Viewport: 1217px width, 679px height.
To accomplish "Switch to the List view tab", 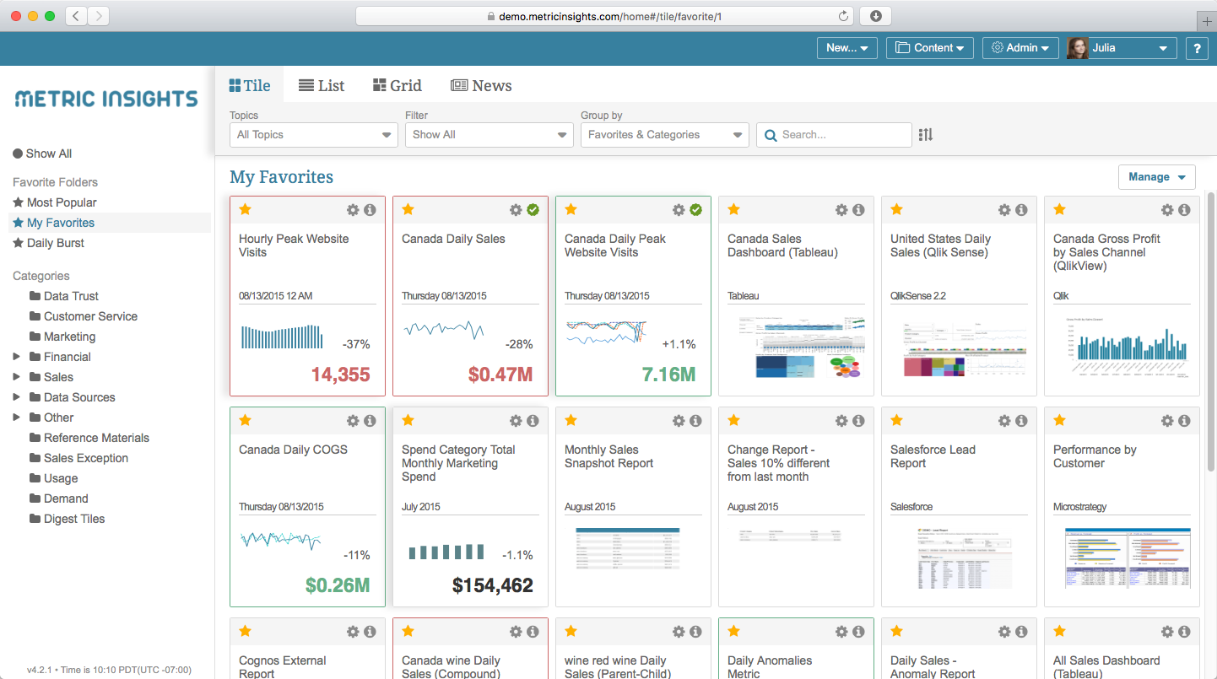I will (322, 85).
